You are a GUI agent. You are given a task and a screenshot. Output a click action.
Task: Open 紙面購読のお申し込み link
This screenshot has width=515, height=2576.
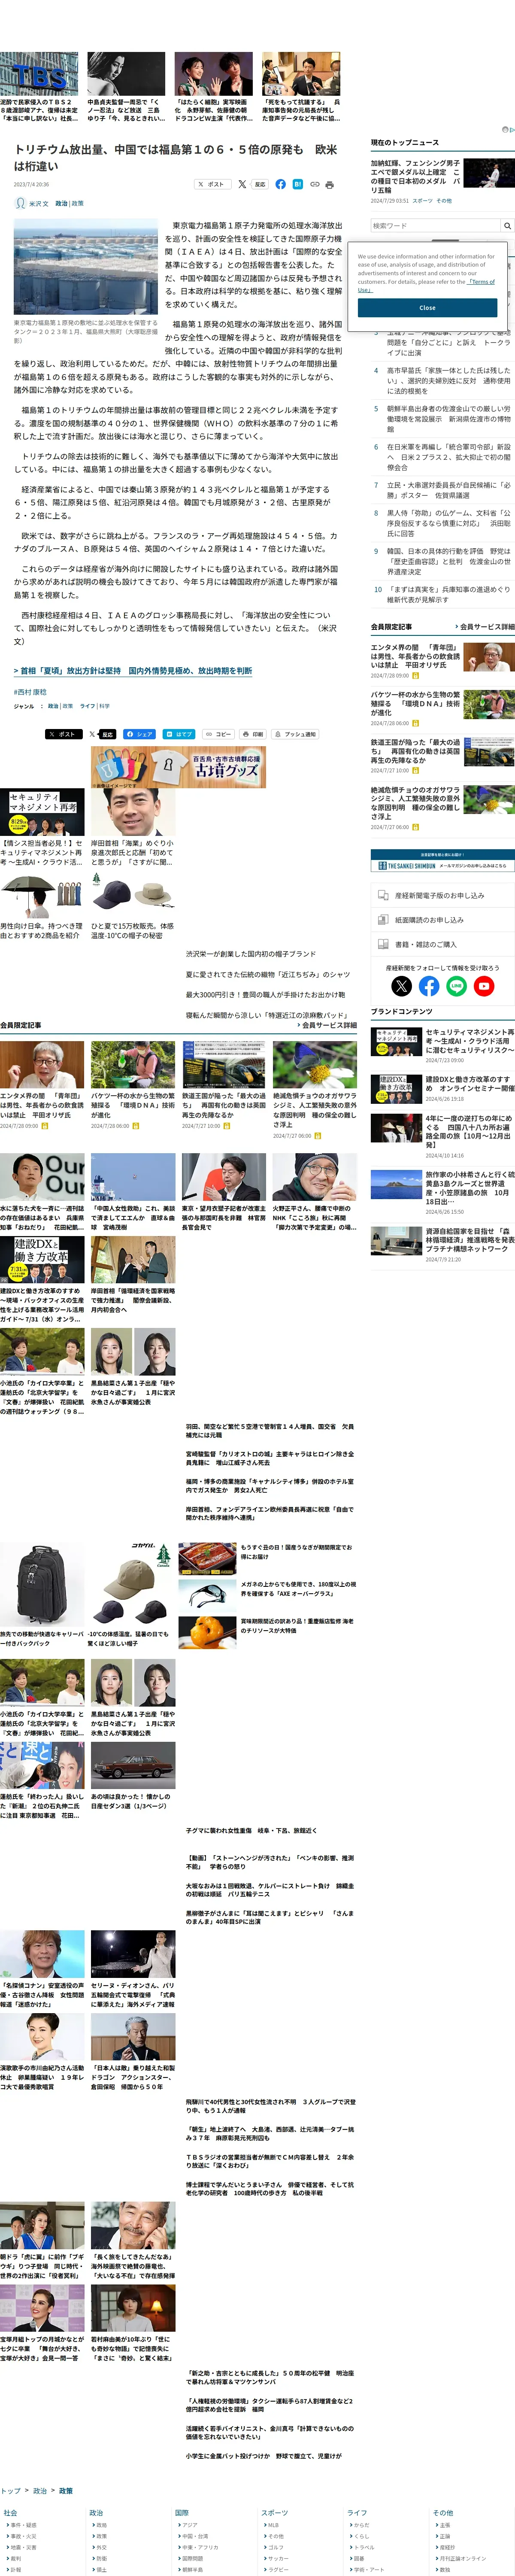tap(442, 919)
